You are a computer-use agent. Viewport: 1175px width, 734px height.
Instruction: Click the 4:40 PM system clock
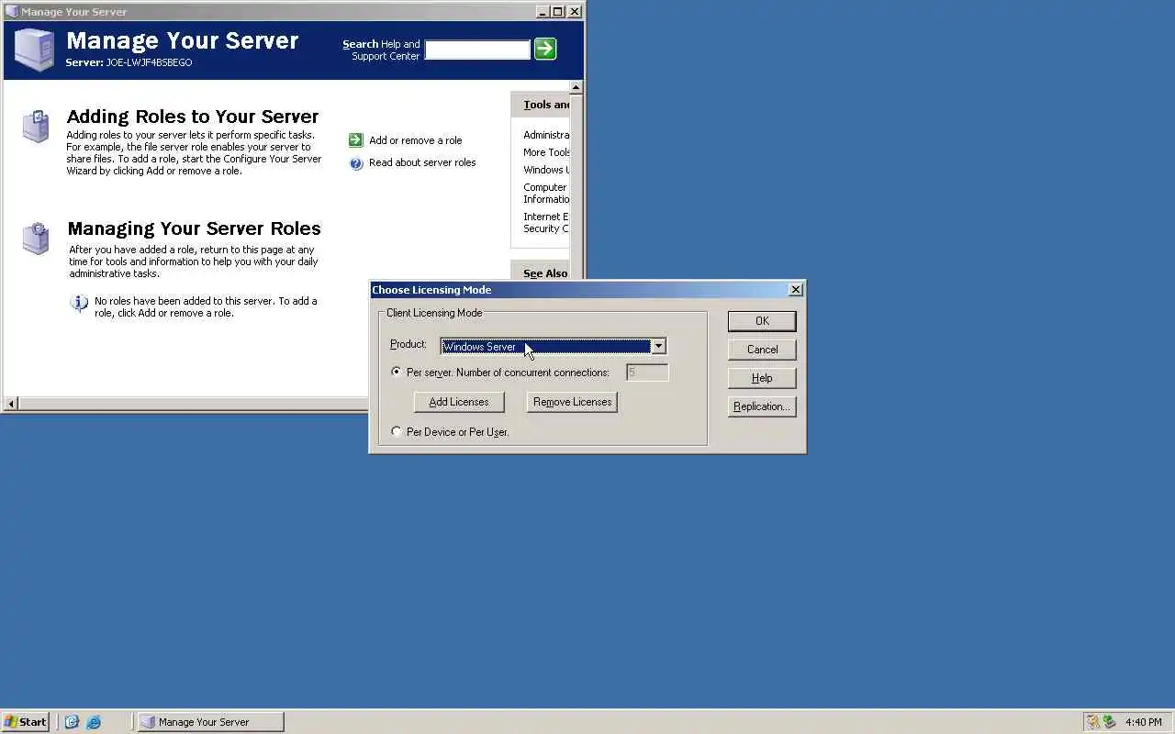pos(1144,722)
